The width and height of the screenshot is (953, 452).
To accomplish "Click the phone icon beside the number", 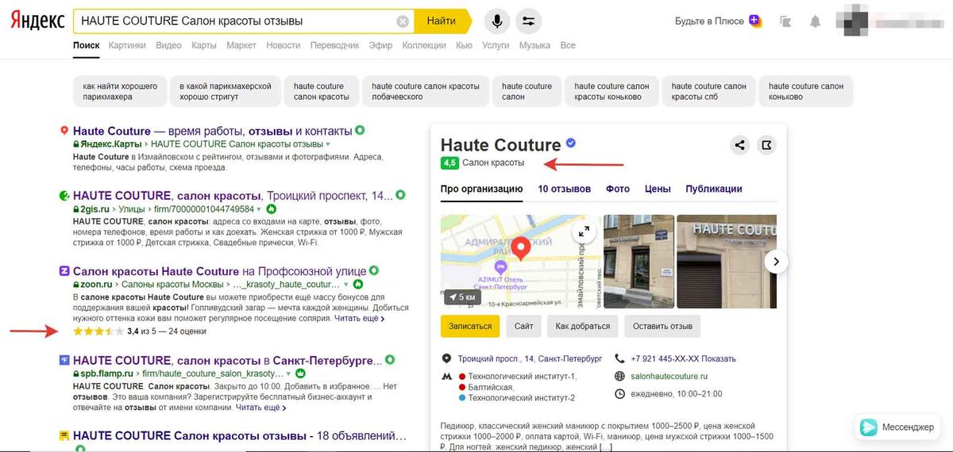I will point(619,358).
